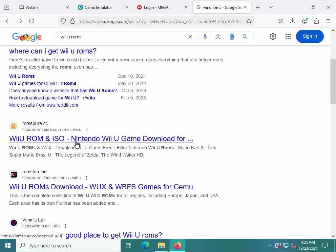Open File Explorer from taskbar

click(161, 245)
